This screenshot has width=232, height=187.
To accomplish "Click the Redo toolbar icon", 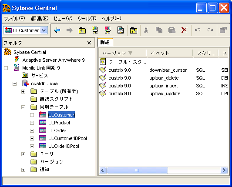I will (210, 30).
